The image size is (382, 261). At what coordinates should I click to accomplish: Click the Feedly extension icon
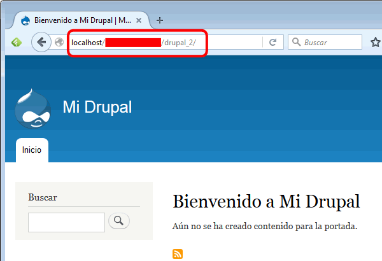coord(17,43)
